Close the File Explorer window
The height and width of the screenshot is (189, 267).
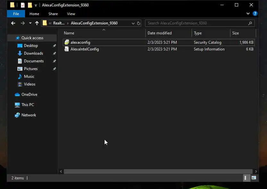[x=251, y=5]
